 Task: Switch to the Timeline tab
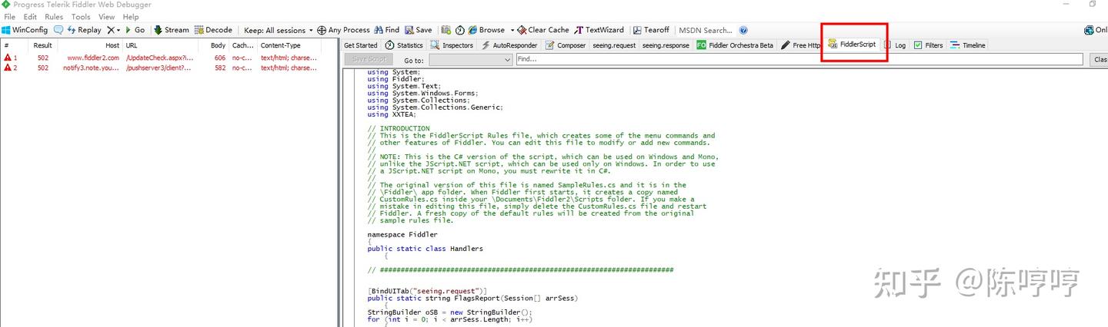point(967,45)
